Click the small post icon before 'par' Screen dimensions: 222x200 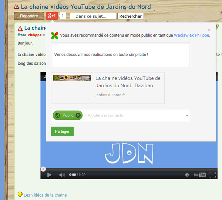pyautogui.click(x=19, y=35)
